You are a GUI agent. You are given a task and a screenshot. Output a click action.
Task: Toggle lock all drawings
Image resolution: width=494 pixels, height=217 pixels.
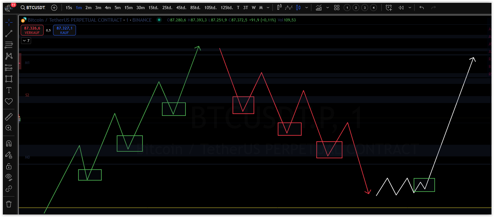click(9, 166)
